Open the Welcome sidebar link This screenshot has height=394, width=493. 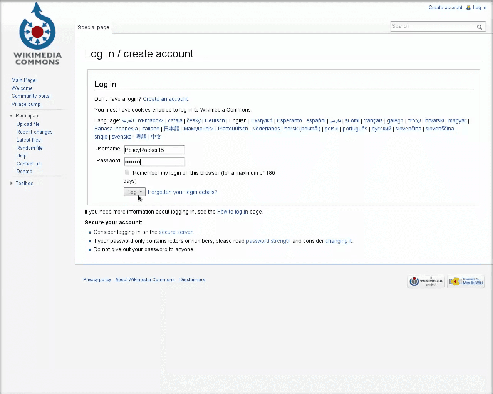(x=22, y=88)
